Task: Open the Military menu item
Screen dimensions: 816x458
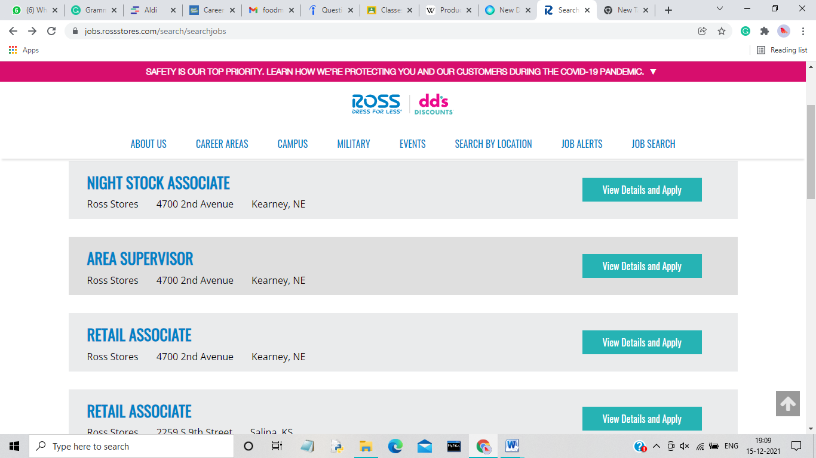Action: [x=354, y=144]
